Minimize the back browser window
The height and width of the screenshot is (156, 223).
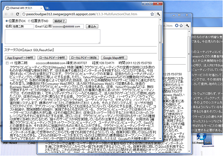click(x=174, y=15)
